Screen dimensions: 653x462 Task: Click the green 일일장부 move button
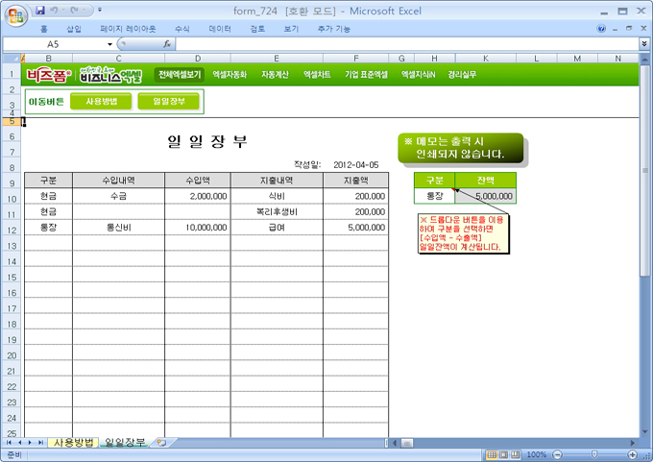pyautogui.click(x=169, y=101)
